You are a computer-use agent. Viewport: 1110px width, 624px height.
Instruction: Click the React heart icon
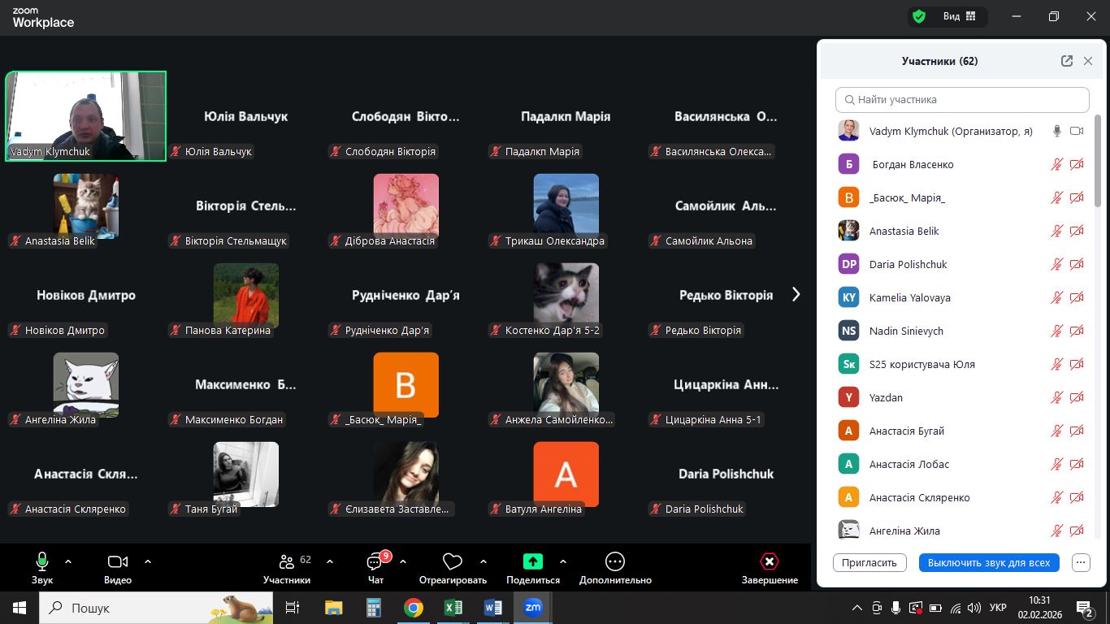tap(453, 561)
